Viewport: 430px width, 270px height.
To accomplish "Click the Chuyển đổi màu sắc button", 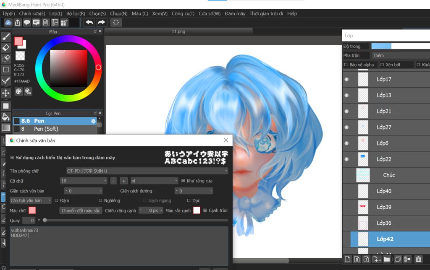I will pos(81,210).
